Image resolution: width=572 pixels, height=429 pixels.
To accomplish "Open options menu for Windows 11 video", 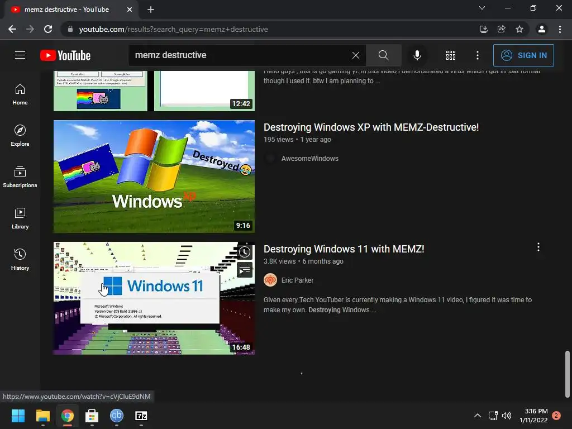I will pos(538,247).
